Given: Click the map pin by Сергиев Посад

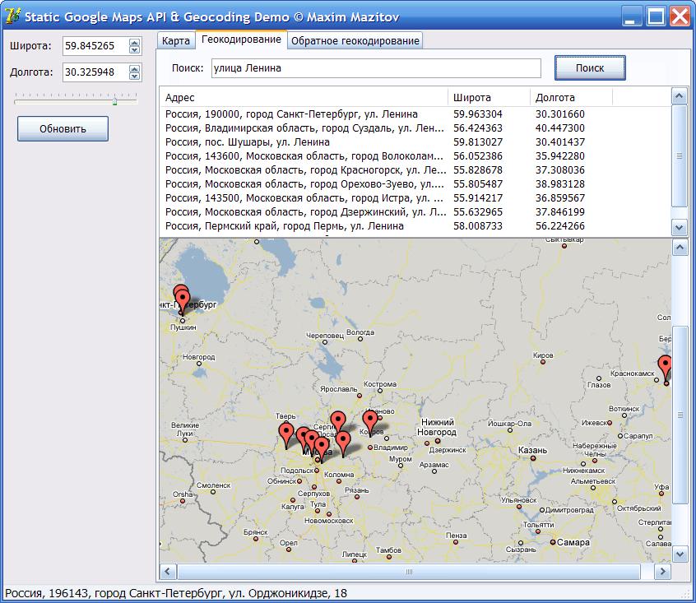Looking at the screenshot, I should click(x=338, y=421).
